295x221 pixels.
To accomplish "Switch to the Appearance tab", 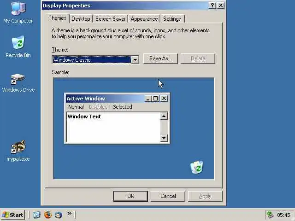I will pyautogui.click(x=144, y=19).
